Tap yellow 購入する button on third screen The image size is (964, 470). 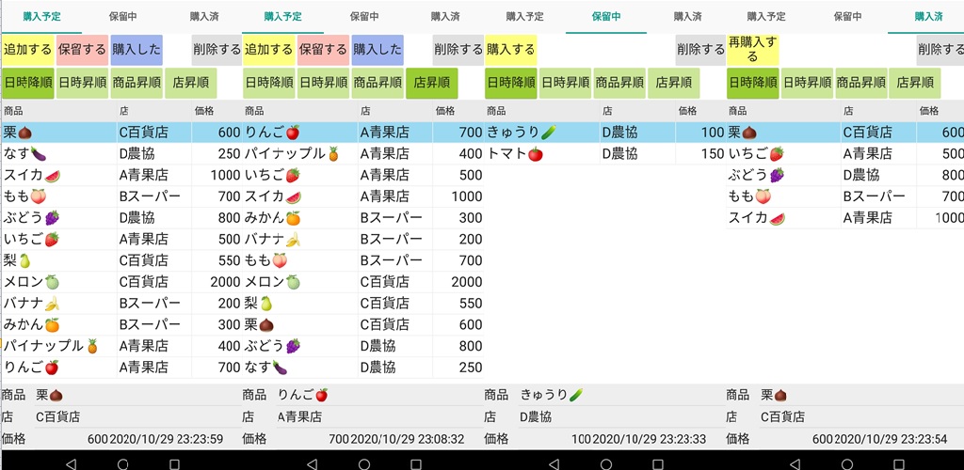[511, 50]
